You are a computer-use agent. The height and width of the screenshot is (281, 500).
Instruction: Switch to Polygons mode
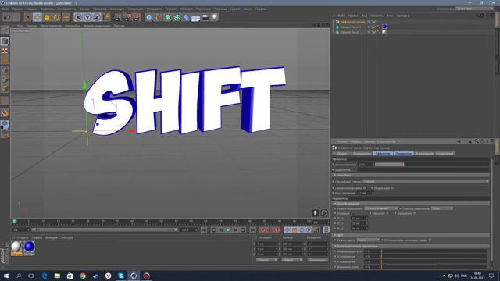click(x=5, y=88)
